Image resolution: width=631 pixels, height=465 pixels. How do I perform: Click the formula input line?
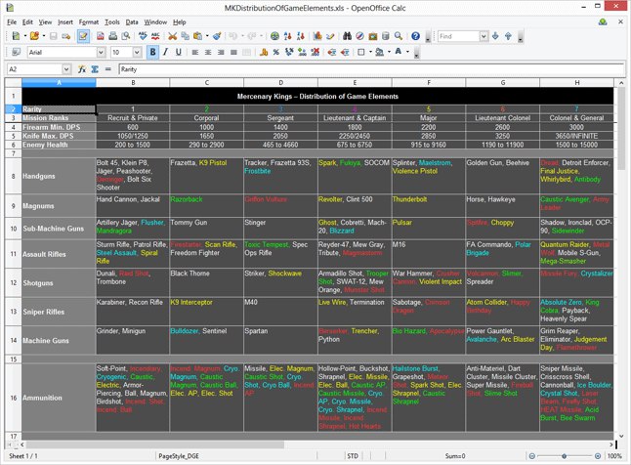pos(371,69)
